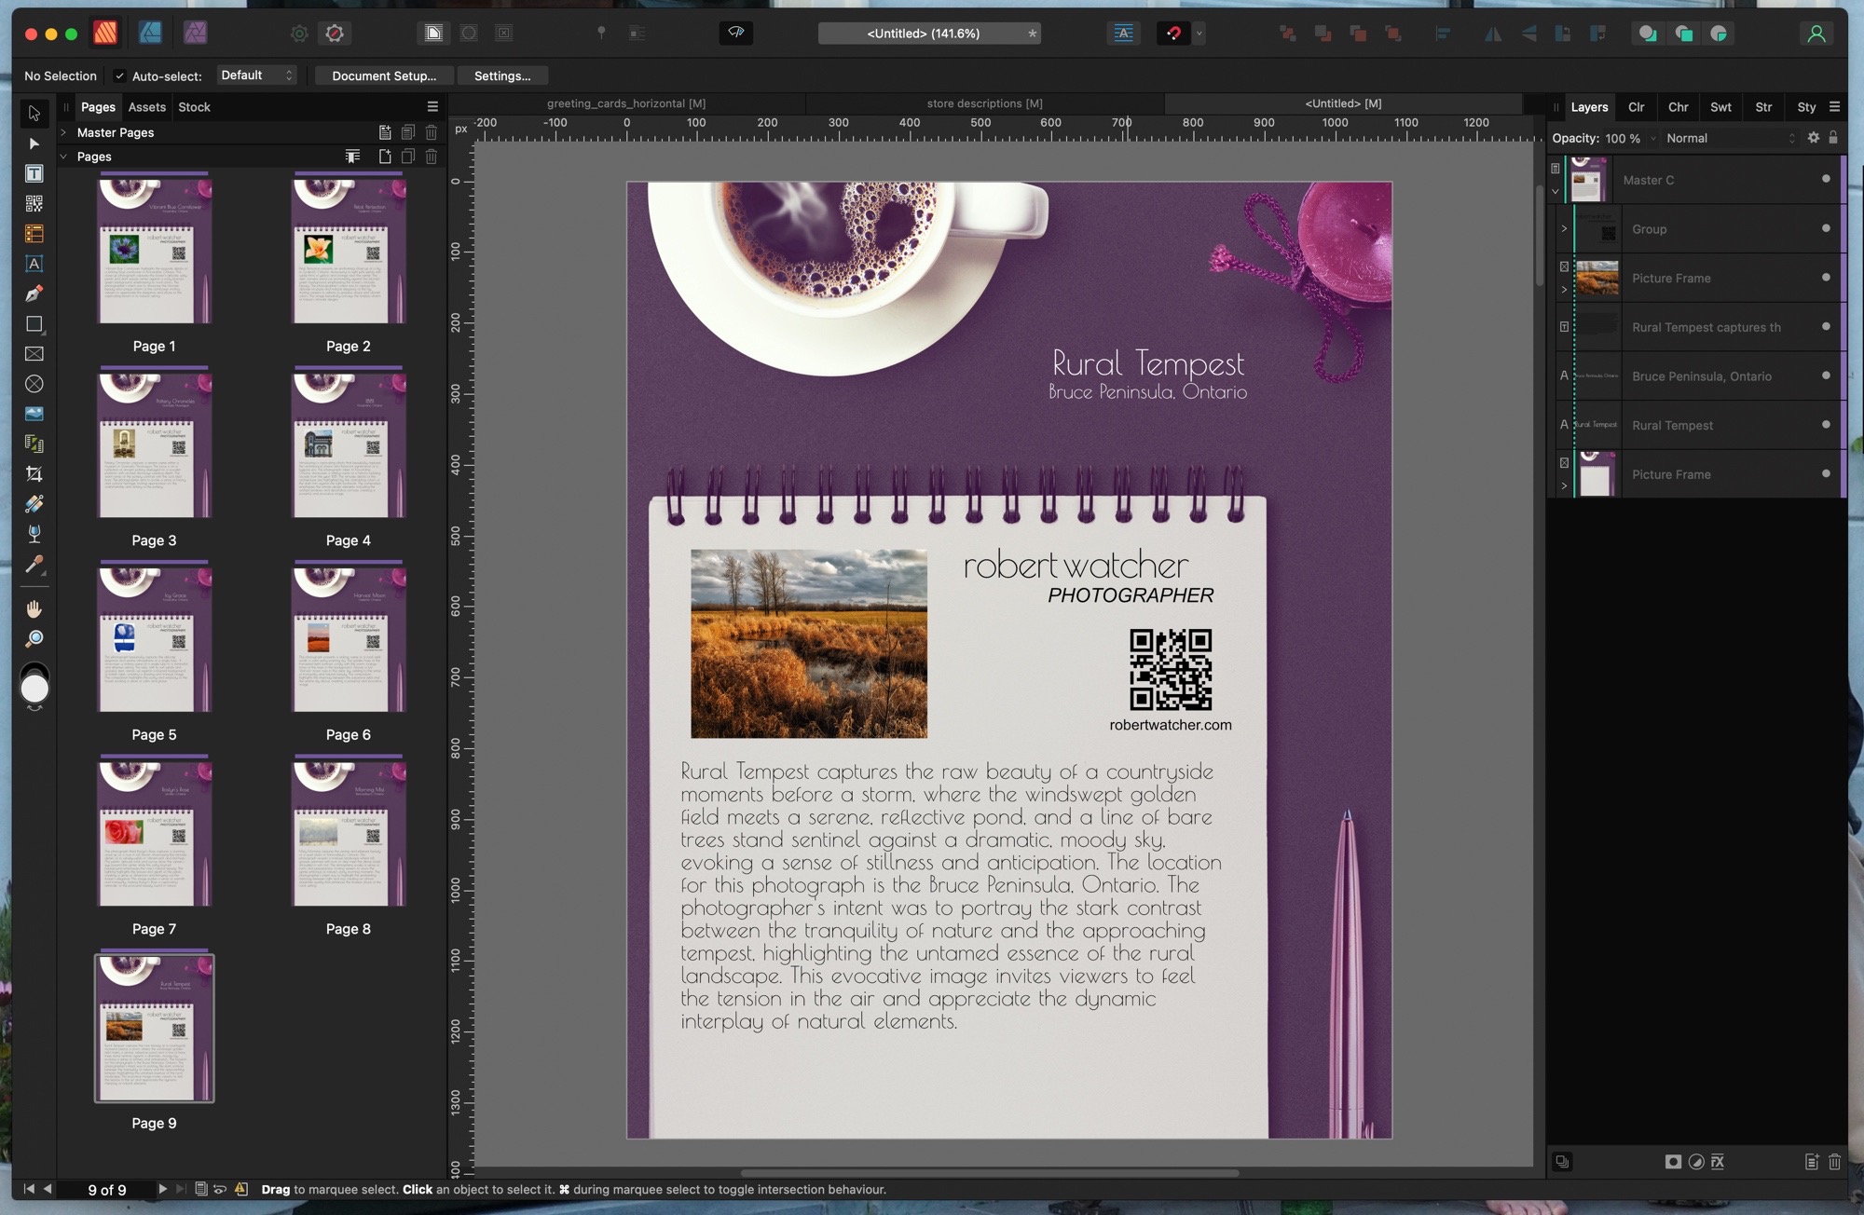Switch to the Designer persona
1864x1215 pixels.
point(150,34)
